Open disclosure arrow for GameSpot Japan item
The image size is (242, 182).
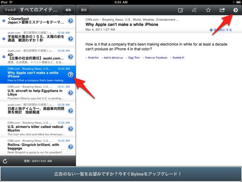[x=71, y=20]
